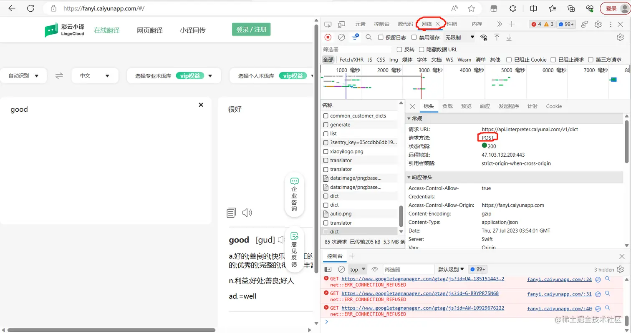This screenshot has height=333, width=631.
Task: Open 选择专业术语库 dropdown
Action: tap(174, 76)
